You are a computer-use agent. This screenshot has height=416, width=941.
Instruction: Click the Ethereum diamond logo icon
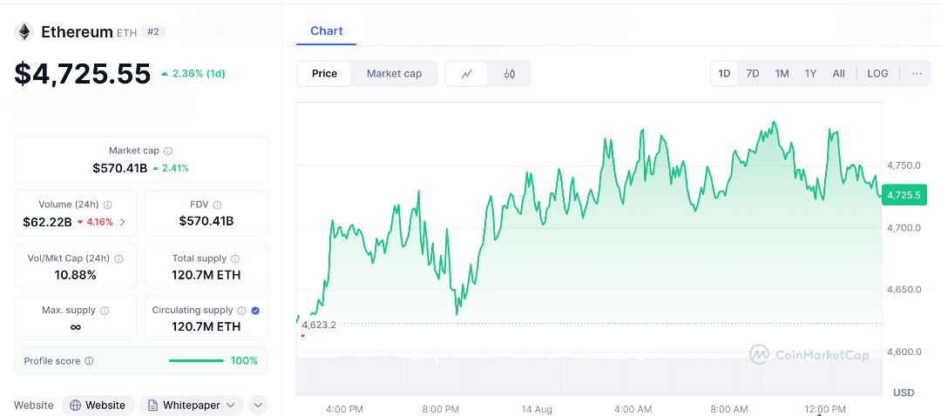click(x=24, y=32)
